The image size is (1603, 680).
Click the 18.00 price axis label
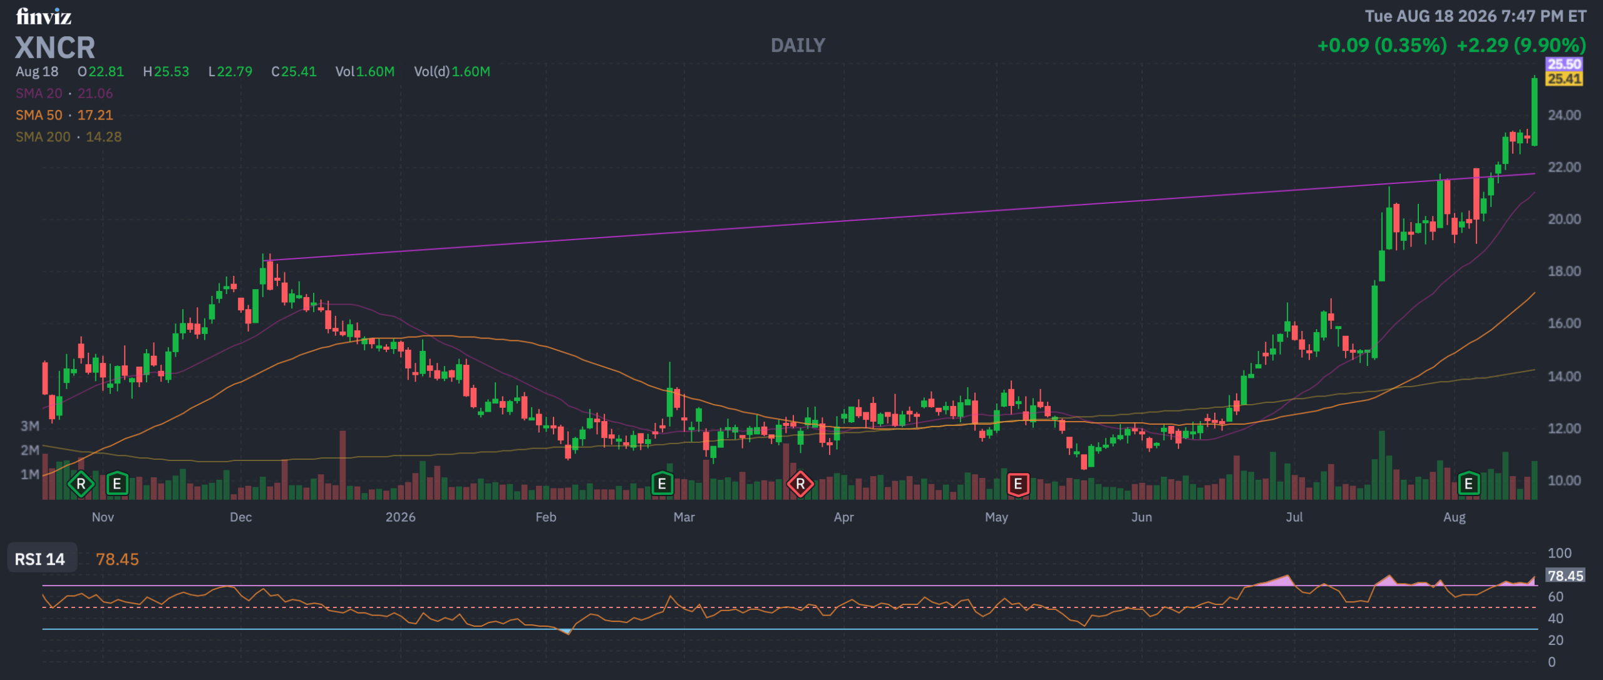click(1564, 271)
